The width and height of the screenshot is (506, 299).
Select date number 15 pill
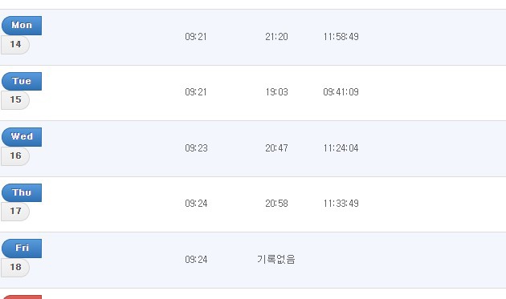pos(15,100)
